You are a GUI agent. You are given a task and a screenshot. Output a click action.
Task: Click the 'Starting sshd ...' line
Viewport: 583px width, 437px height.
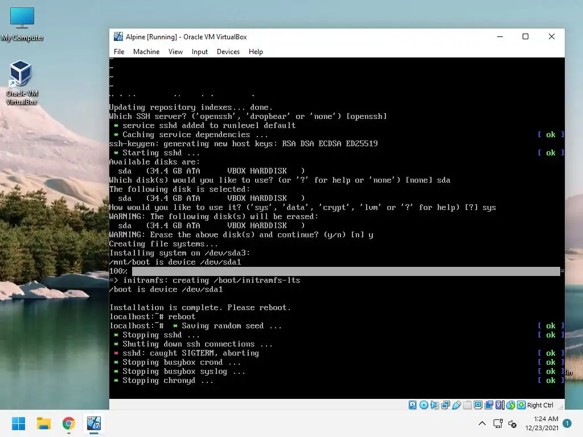click(x=157, y=152)
